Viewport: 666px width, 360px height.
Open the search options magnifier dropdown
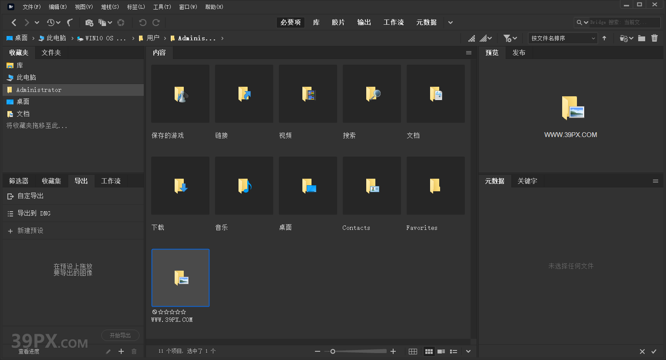point(582,23)
